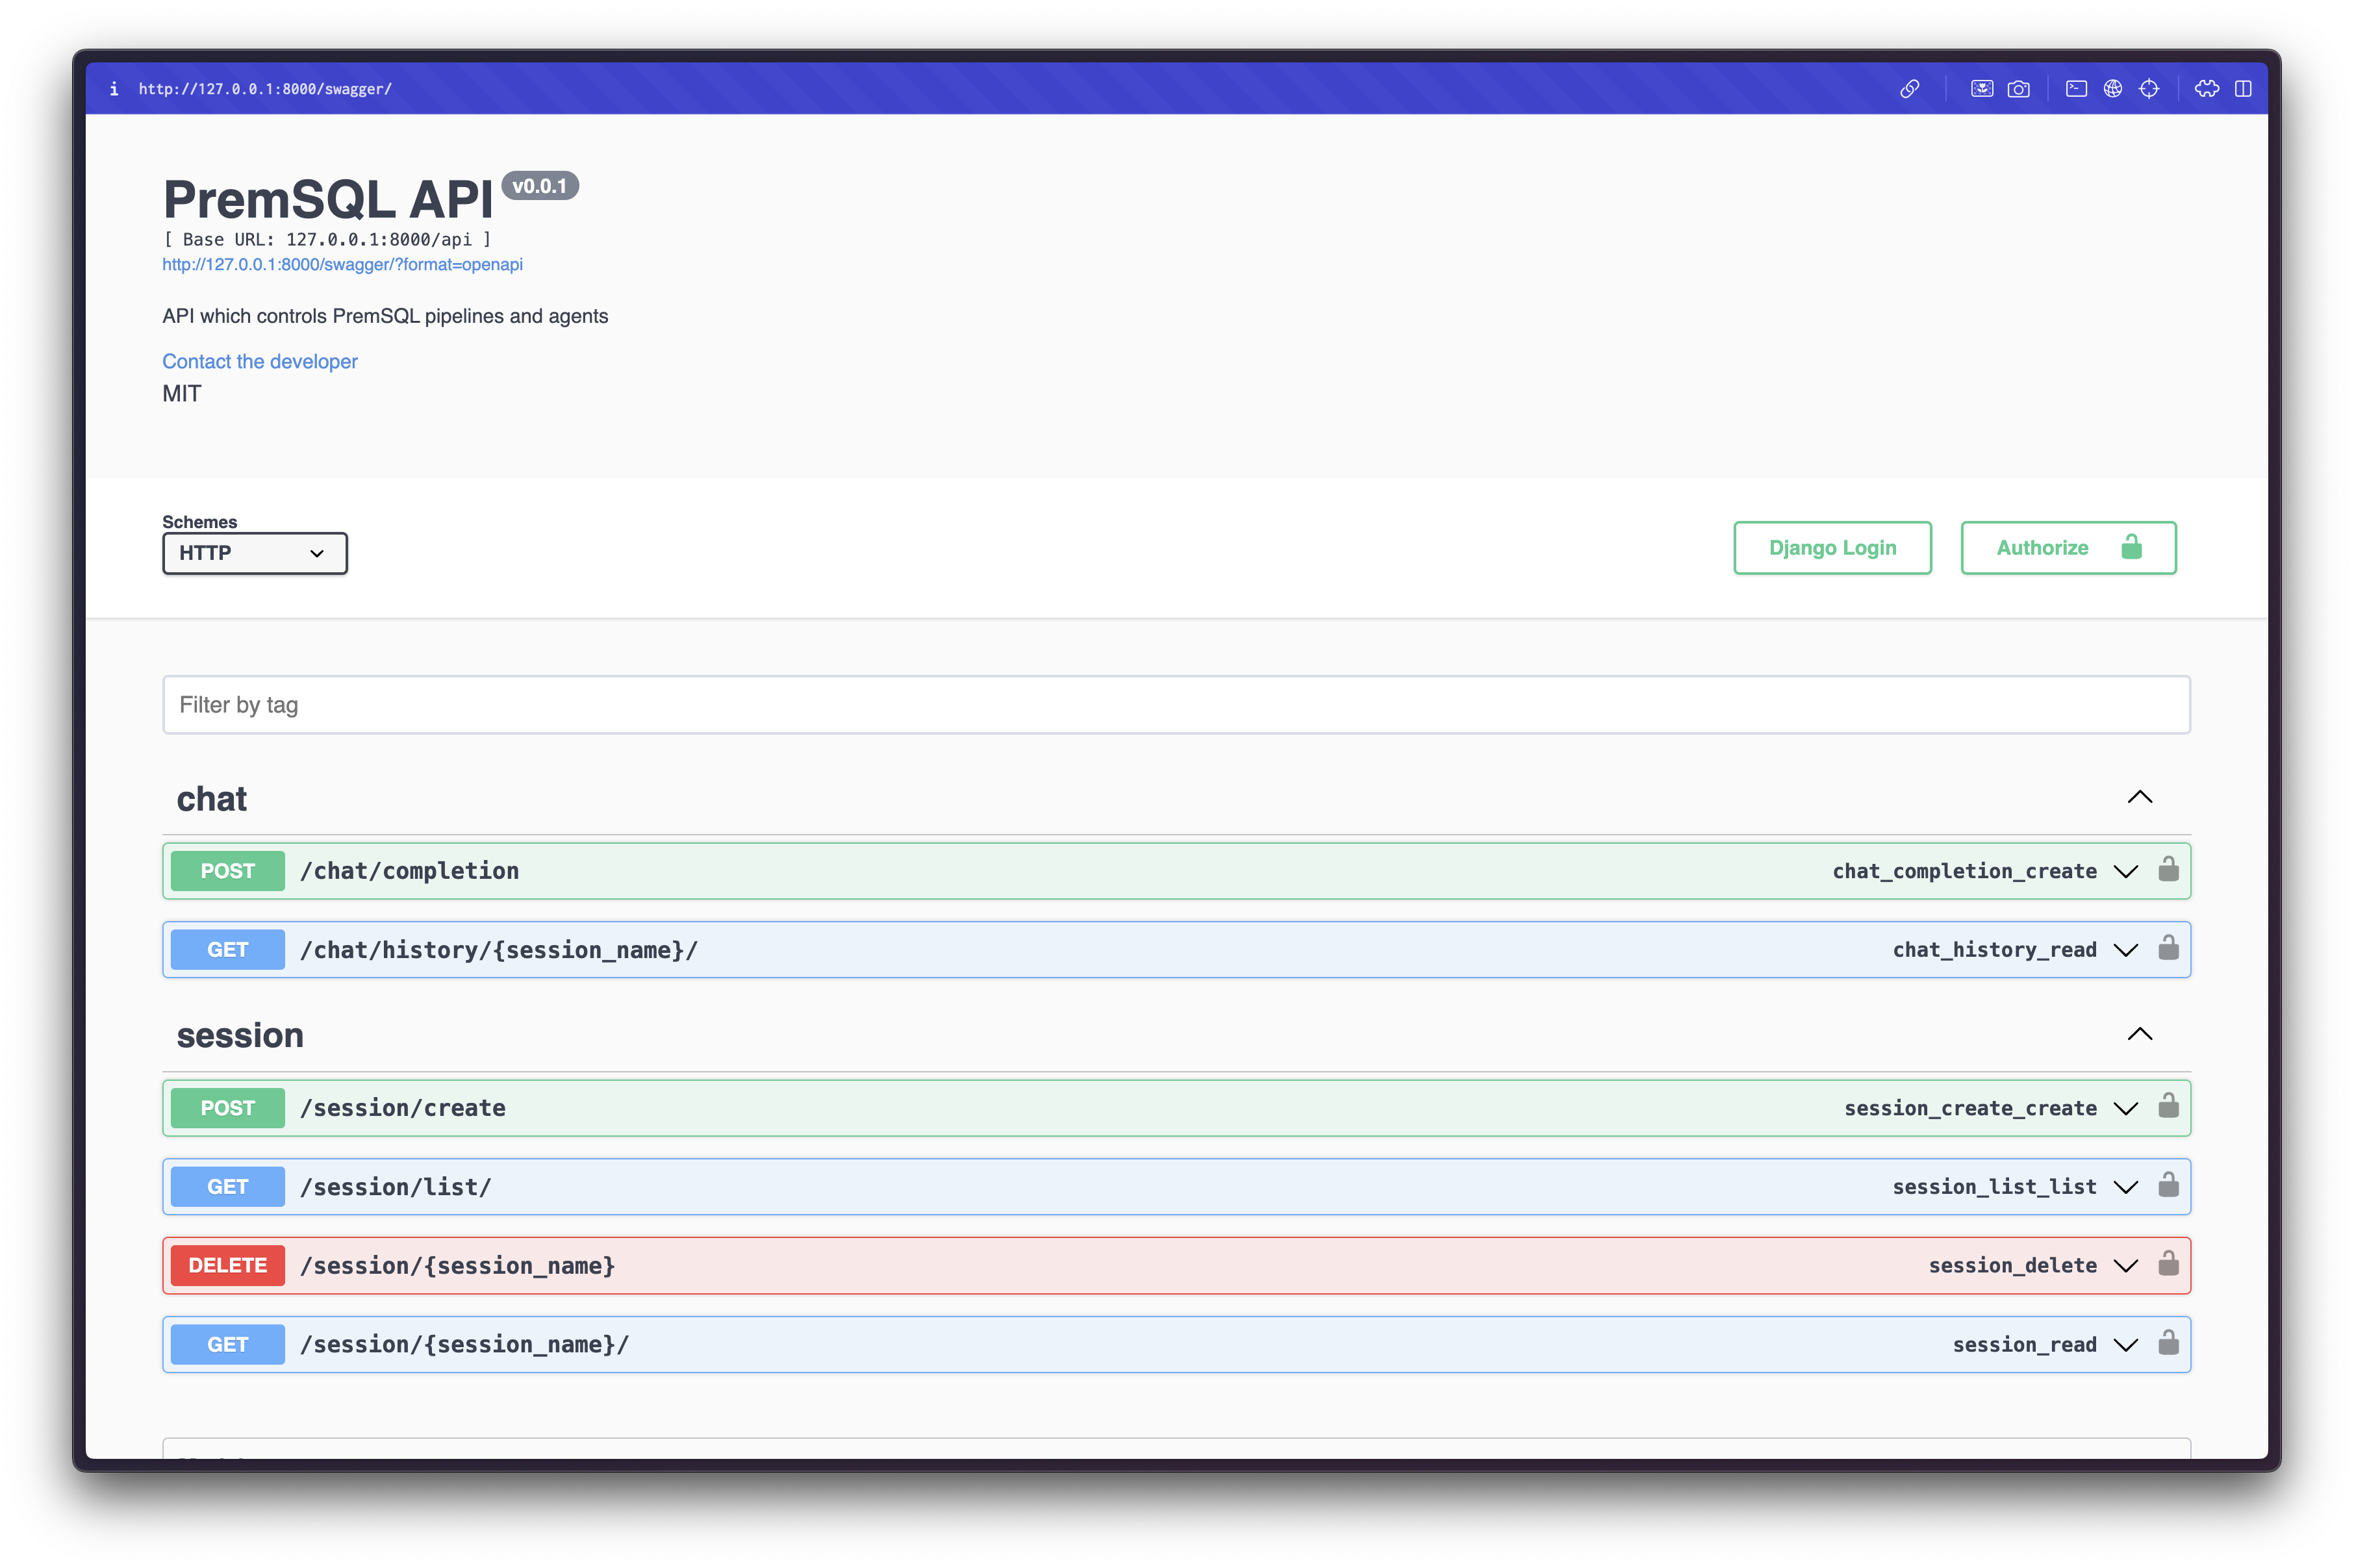The image size is (2354, 1568).
Task: Open the swagger openapi format link
Action: (x=342, y=265)
